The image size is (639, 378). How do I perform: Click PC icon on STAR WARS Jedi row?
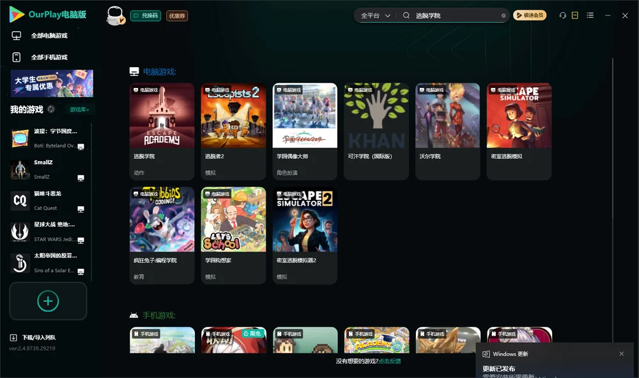[81, 240]
